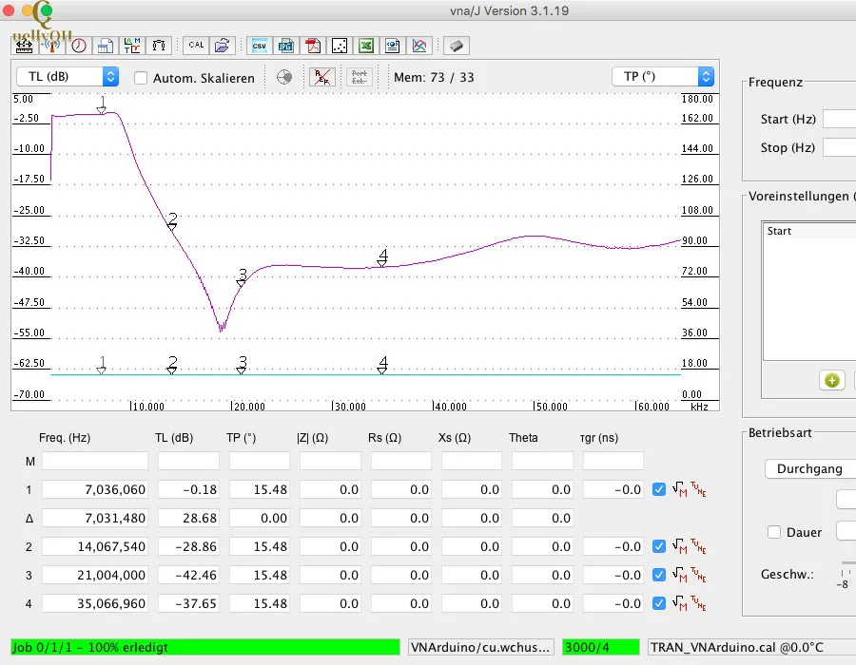Open the clock icon tool in toolbar

(x=79, y=46)
